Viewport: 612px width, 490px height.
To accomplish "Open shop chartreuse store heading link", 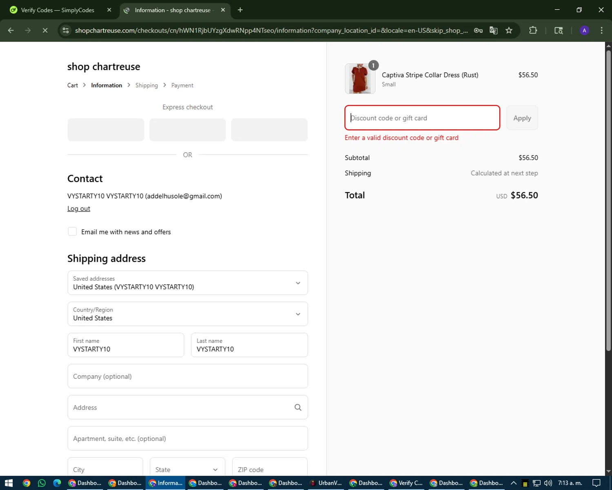I will click(x=104, y=67).
